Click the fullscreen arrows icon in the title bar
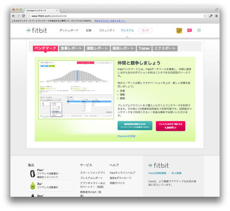Viewport: 230px width, 211px height. coord(216,10)
